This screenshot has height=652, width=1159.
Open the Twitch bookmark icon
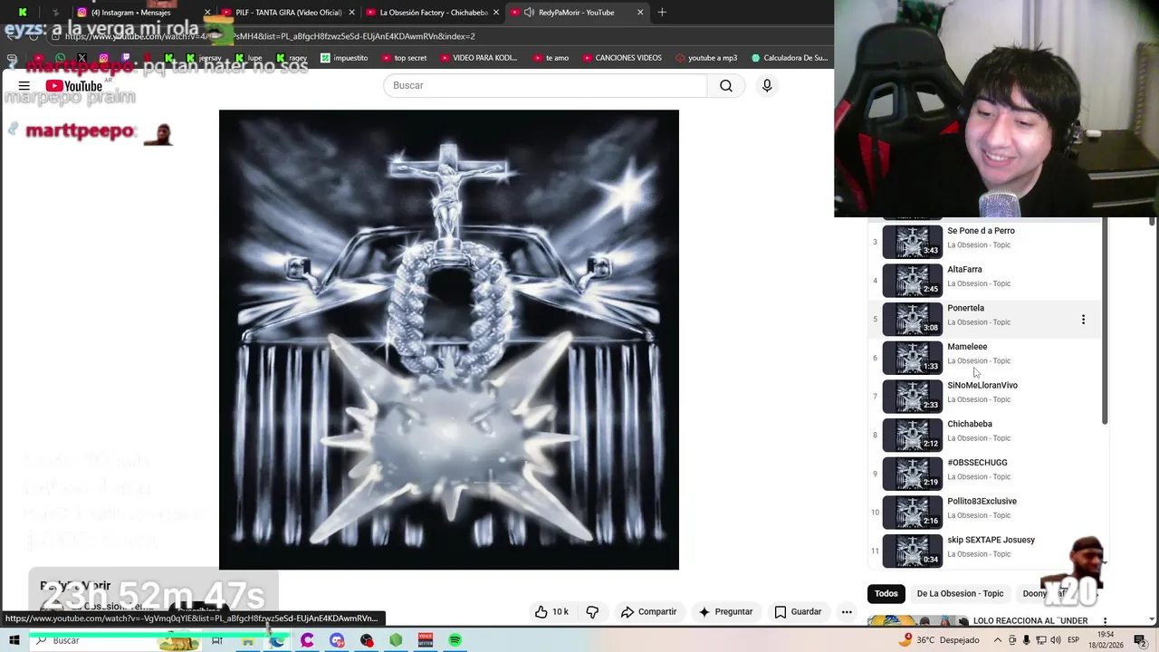tap(125, 58)
